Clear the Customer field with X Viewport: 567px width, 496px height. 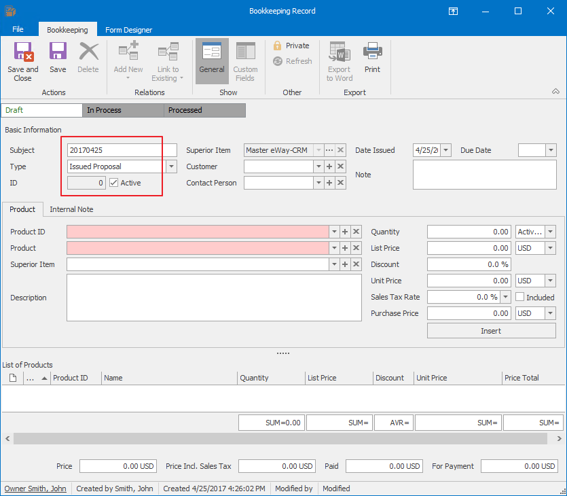[x=340, y=166]
